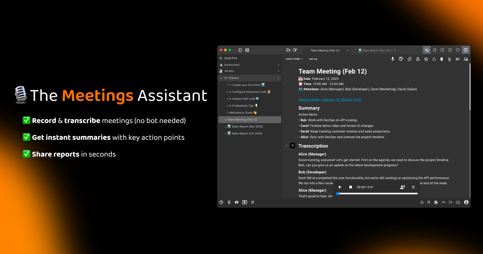This screenshot has width=483, height=254.
Task: Open settings sliders icon in bottom bar
Action: click(253, 202)
